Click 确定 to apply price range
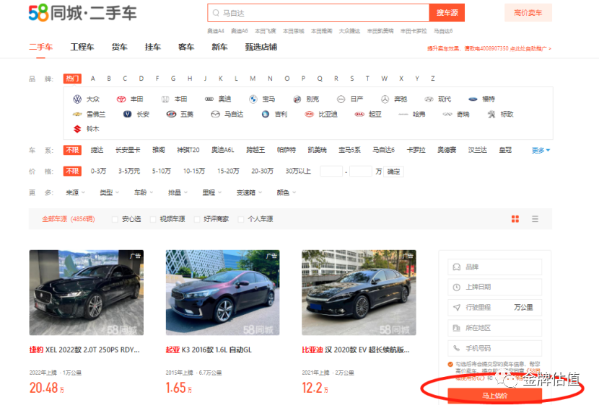 393,172
